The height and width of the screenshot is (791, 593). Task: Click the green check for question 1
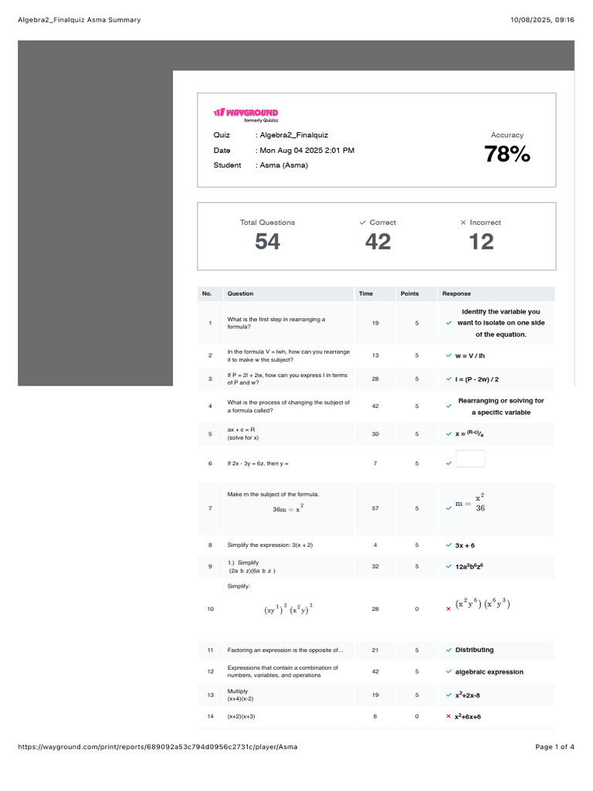pyautogui.click(x=449, y=323)
